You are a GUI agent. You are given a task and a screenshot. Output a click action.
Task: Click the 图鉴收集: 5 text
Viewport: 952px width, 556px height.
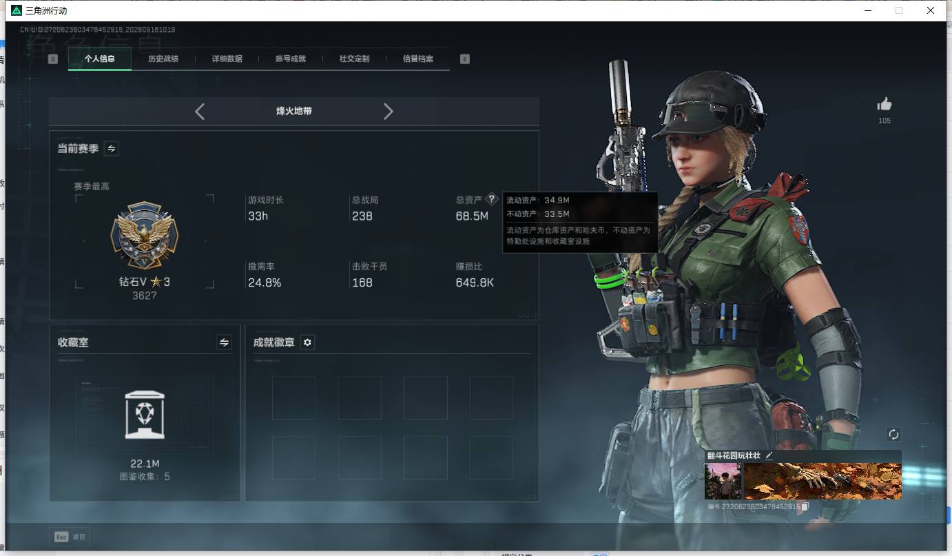pos(145,477)
